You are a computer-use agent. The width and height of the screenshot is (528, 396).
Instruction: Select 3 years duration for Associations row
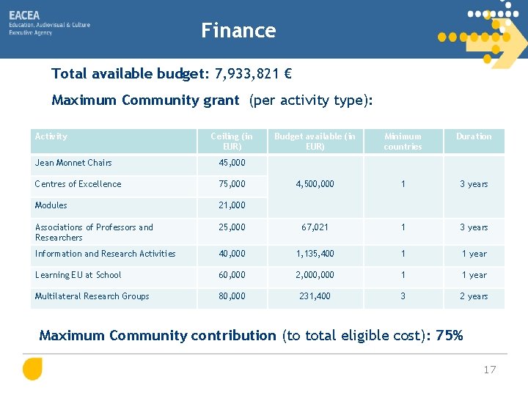474,227
